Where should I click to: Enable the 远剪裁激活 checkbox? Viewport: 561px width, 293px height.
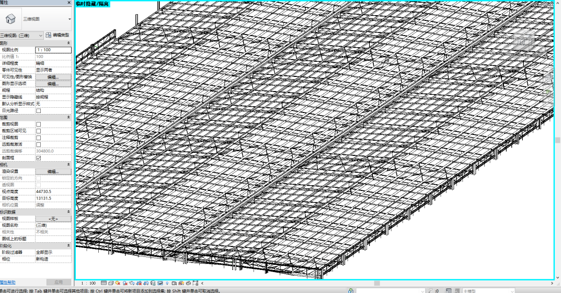[x=38, y=144]
